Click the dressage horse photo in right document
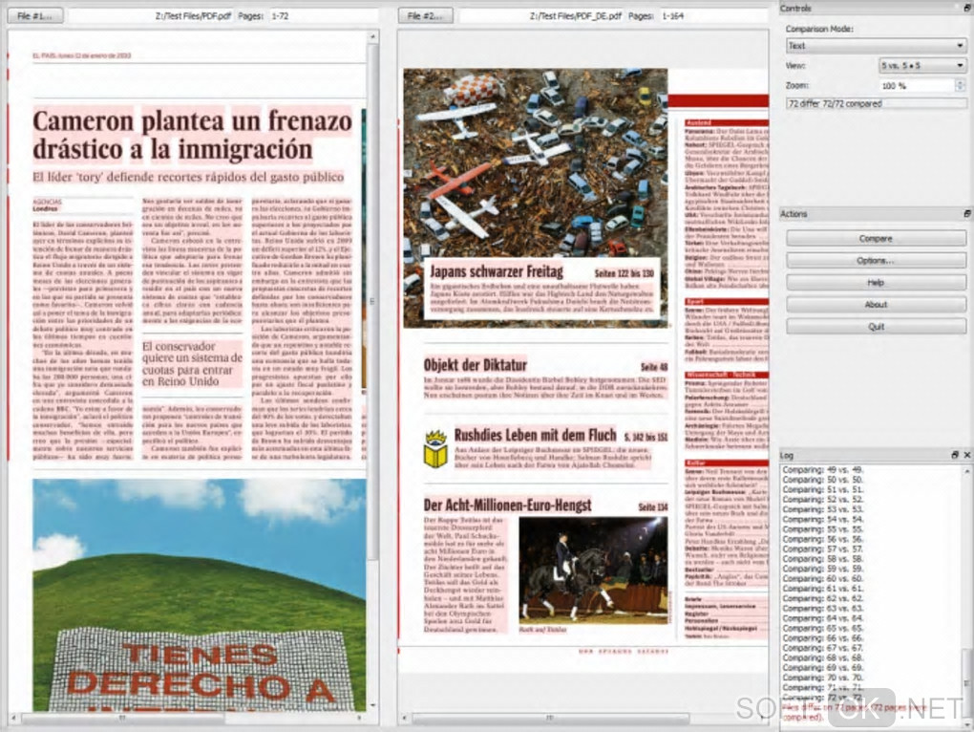 pos(593,570)
